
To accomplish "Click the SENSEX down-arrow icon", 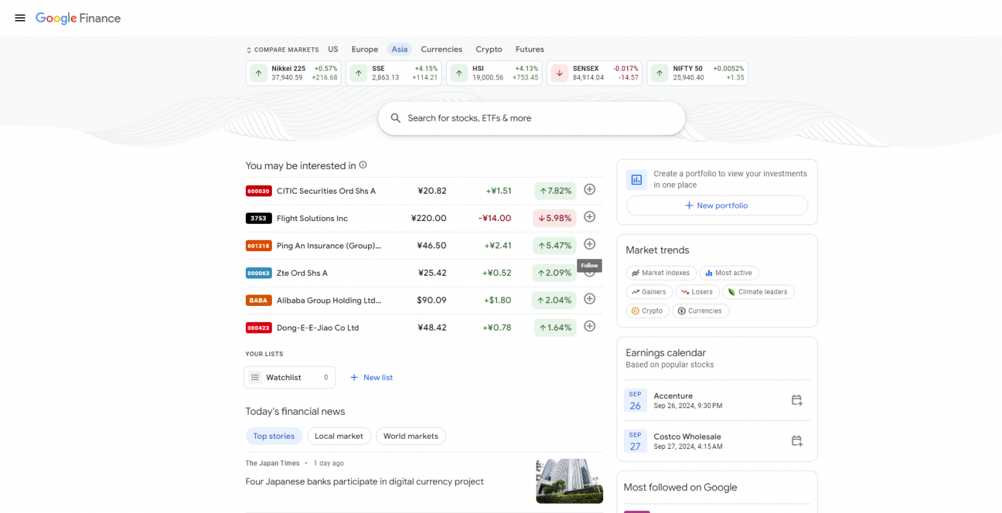I will point(559,73).
